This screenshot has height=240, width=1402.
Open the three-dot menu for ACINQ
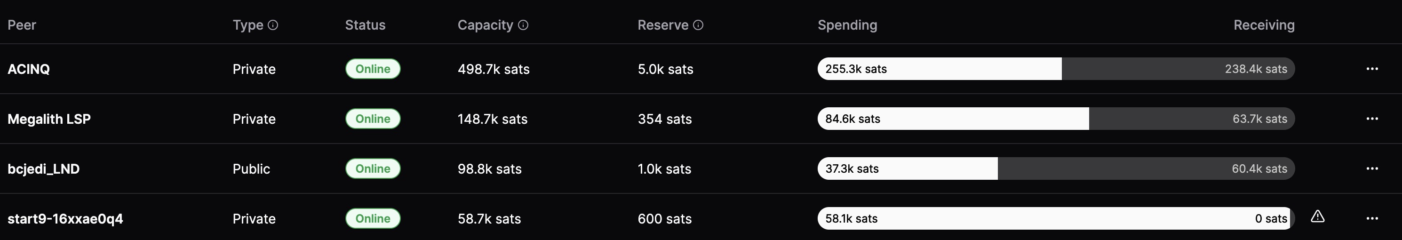pyautogui.click(x=1372, y=69)
